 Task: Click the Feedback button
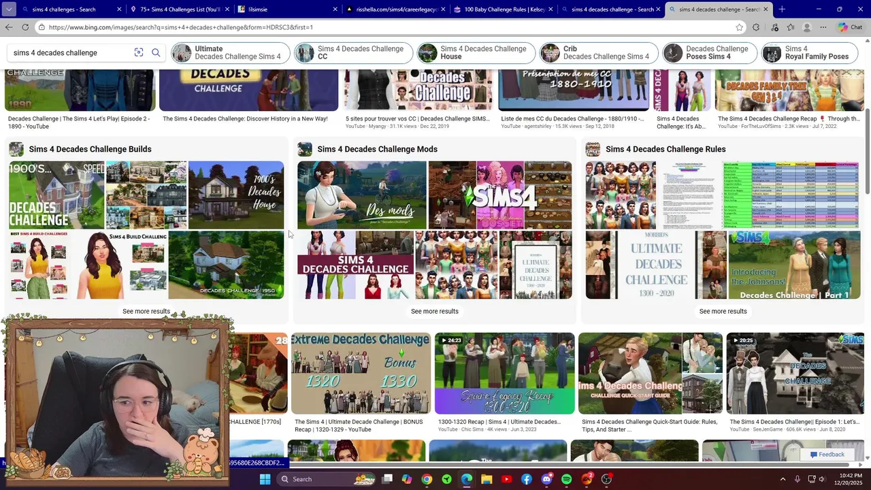[827, 455]
